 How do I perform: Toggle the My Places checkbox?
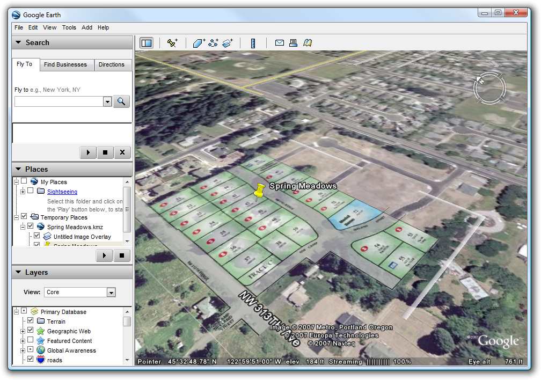pyautogui.click(x=24, y=181)
